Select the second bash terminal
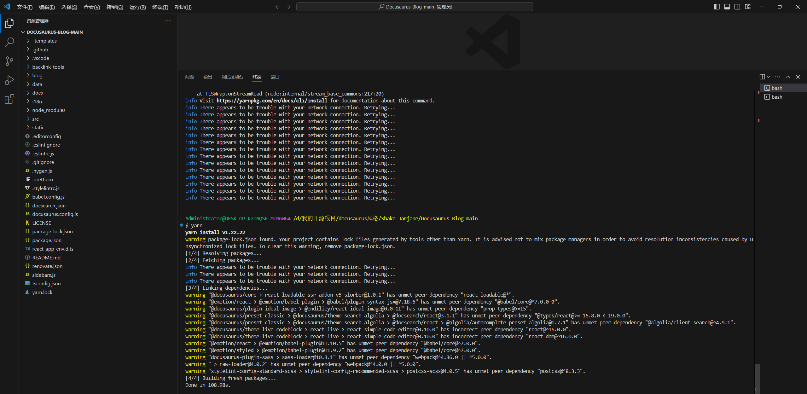 click(x=783, y=97)
